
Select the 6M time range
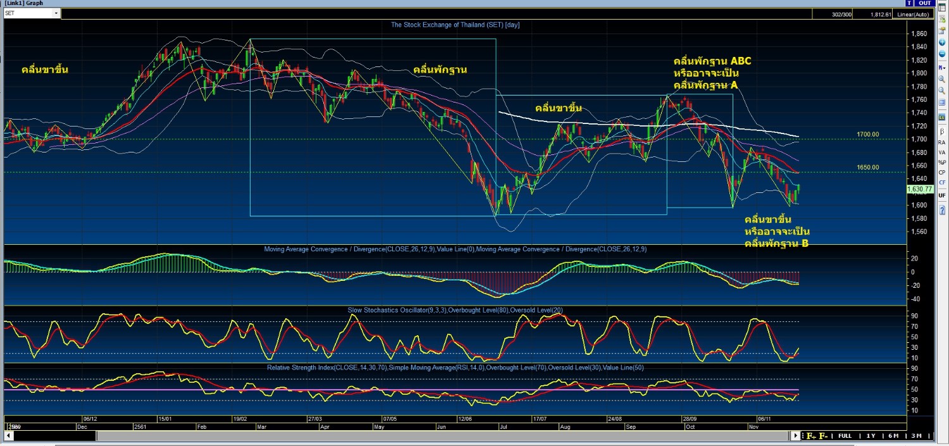click(893, 436)
